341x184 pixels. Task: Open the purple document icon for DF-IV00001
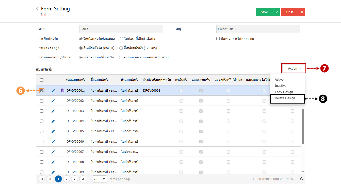coord(63,90)
